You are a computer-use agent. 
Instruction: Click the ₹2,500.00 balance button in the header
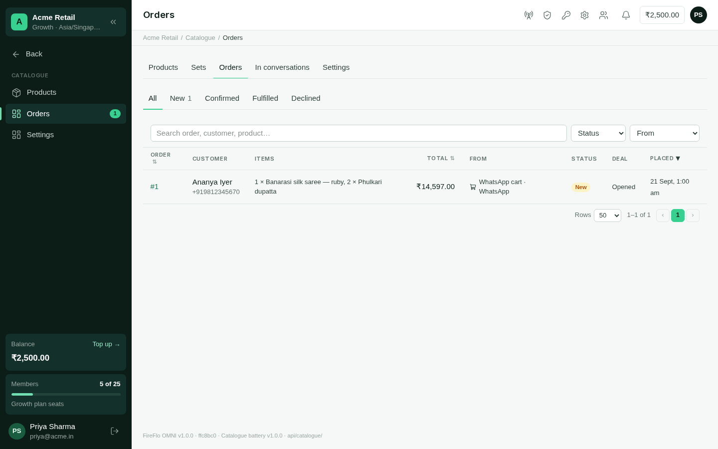662,15
